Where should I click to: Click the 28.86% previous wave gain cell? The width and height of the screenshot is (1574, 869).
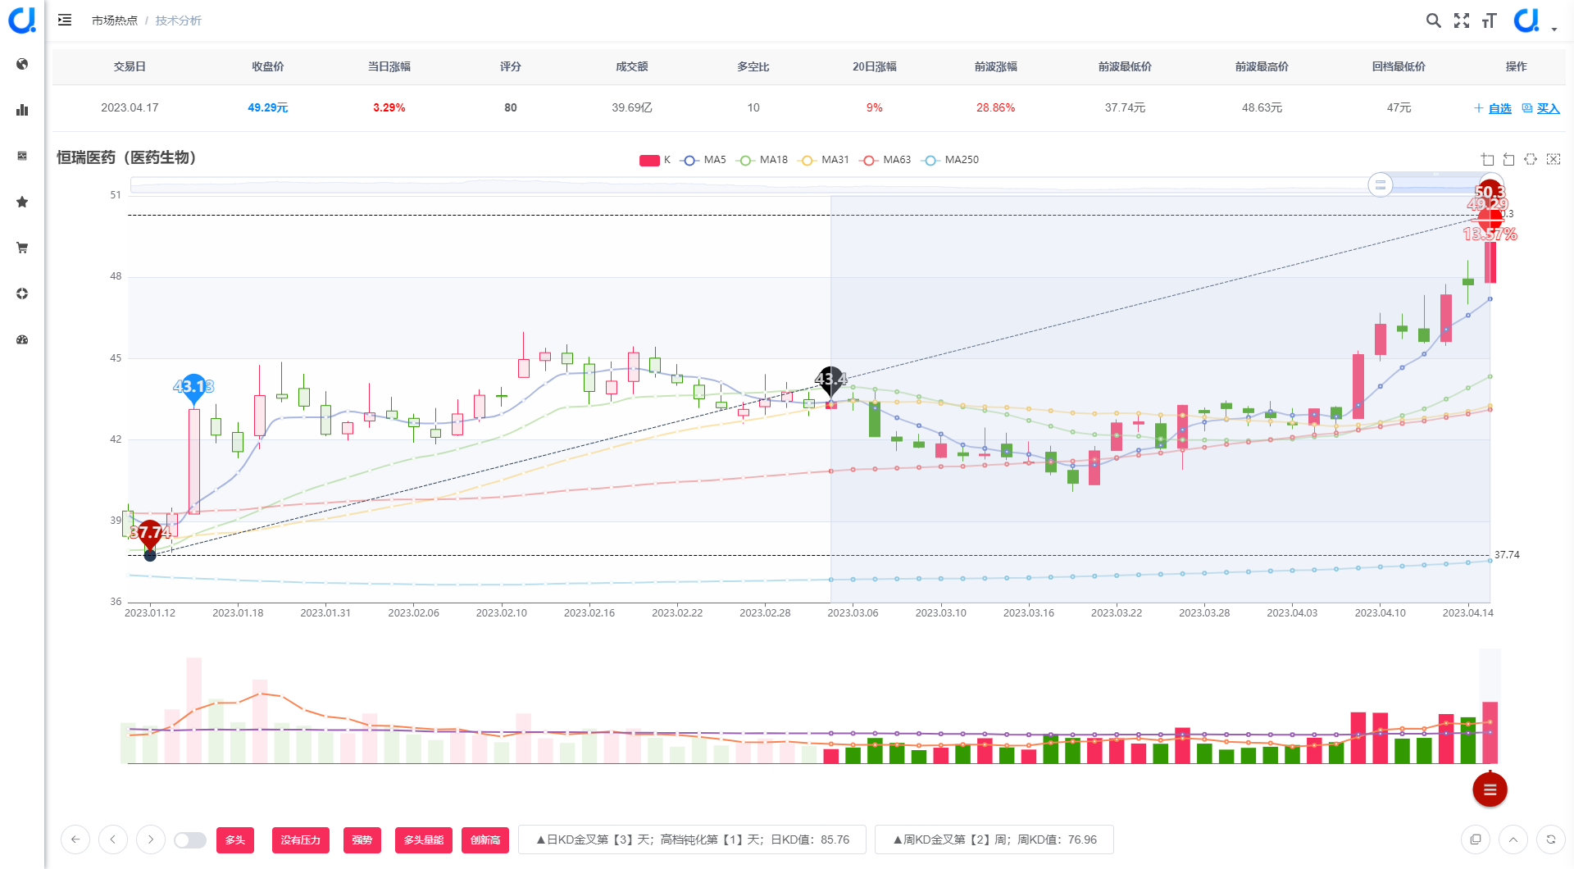click(x=996, y=107)
